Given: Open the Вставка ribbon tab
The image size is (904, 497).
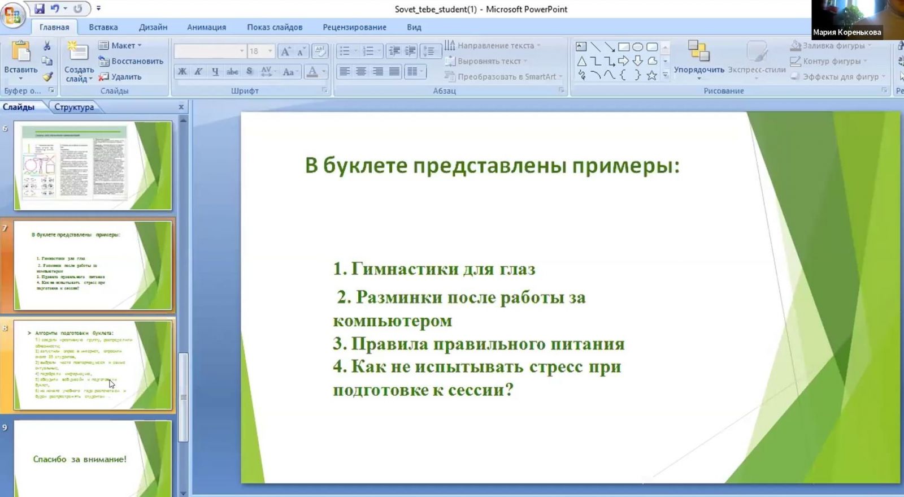Looking at the screenshot, I should (103, 27).
